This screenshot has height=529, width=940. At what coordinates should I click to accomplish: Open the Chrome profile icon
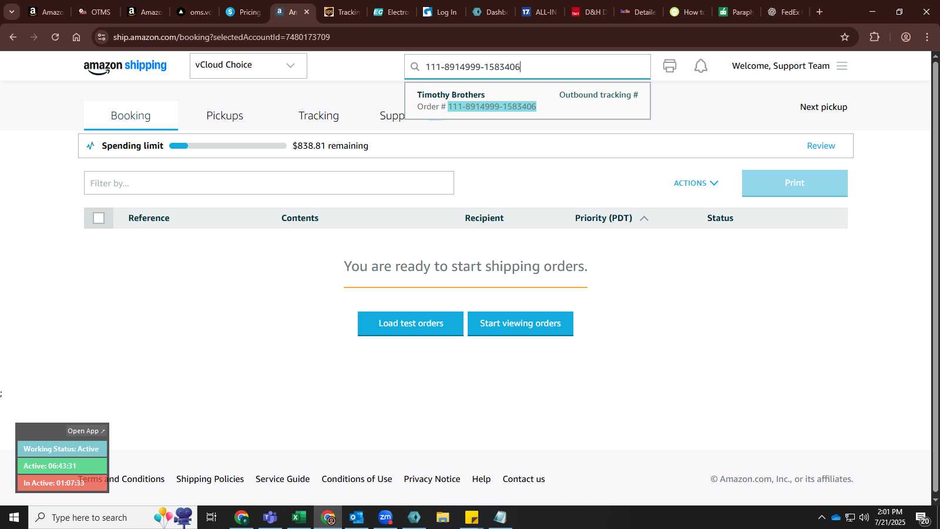click(x=906, y=37)
